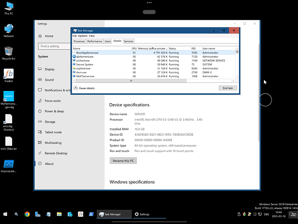Switch to Settings taskbar button
The width and height of the screenshot is (298, 224).
[x=149, y=214]
